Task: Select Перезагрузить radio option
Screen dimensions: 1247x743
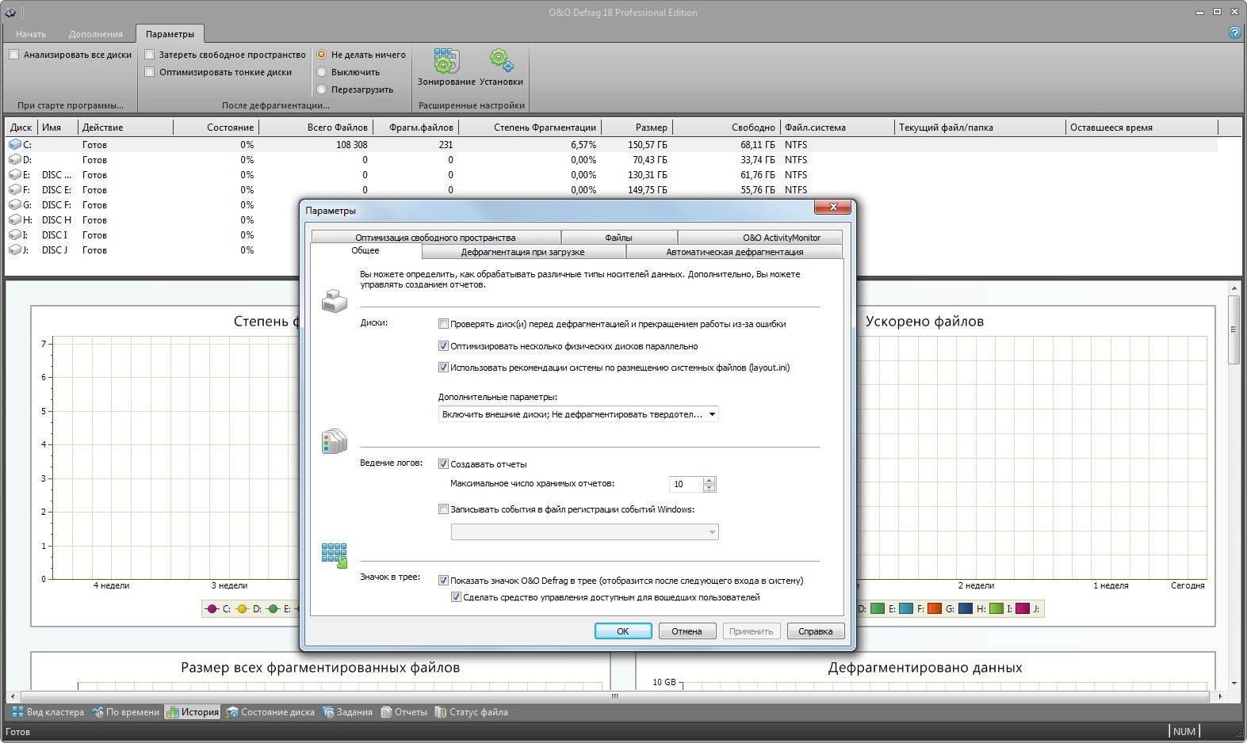Action: click(x=322, y=90)
